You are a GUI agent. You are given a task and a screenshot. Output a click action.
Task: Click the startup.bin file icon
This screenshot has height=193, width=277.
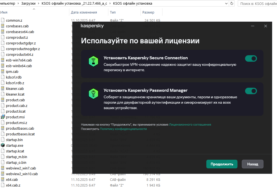[x=3, y=140]
